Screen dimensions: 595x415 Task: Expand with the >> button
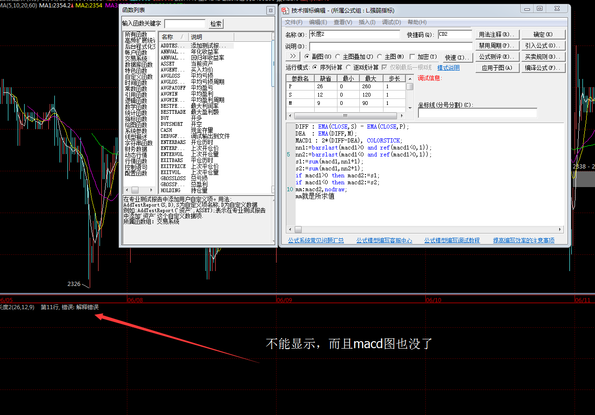pos(292,56)
